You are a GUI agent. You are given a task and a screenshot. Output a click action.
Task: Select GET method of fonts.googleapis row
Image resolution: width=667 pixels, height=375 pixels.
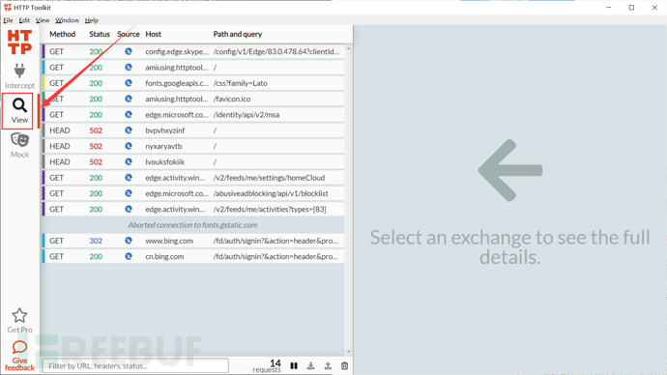[x=57, y=83]
